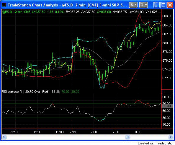Click the 90.00 RSI axis label
Image resolution: width=175 pixels, height=145 pixels.
tap(166, 97)
